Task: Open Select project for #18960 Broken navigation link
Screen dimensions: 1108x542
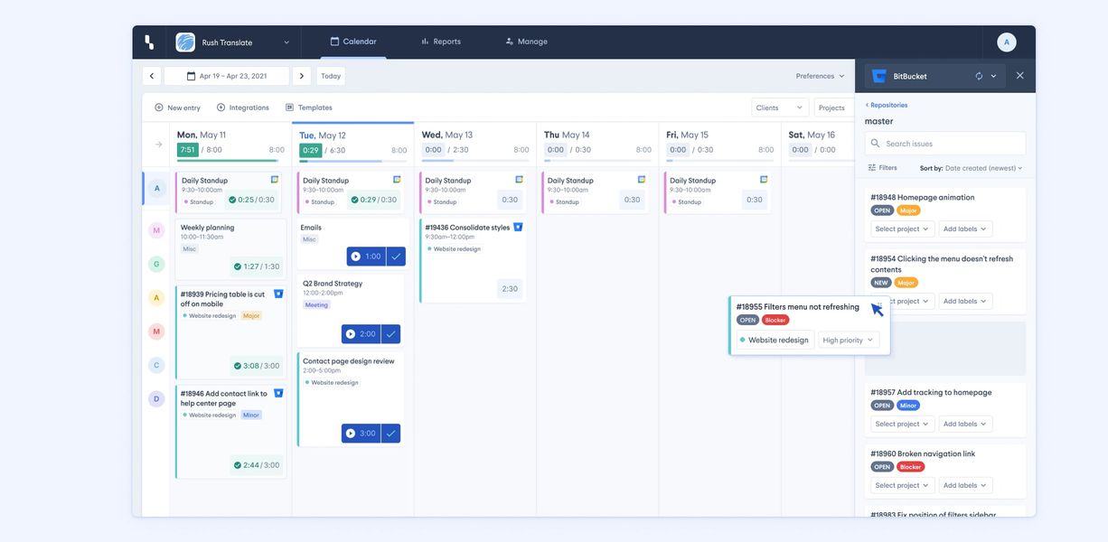Action: pyautogui.click(x=902, y=485)
